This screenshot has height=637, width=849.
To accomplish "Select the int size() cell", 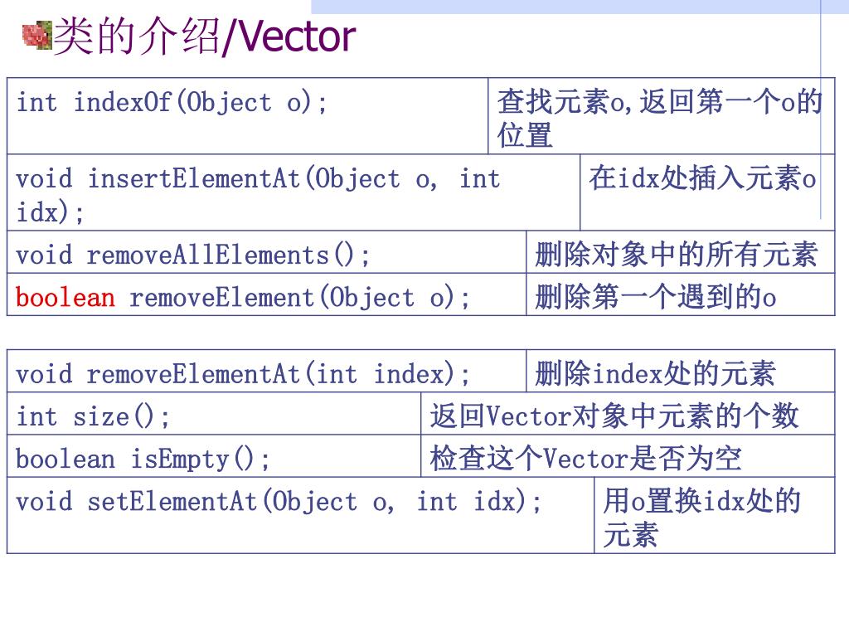I will click(214, 414).
